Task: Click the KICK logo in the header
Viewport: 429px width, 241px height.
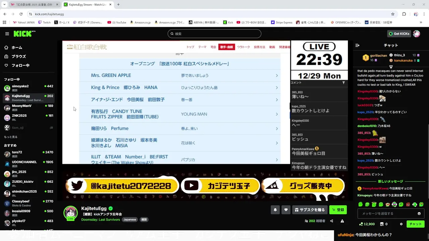Action: tap(24, 33)
